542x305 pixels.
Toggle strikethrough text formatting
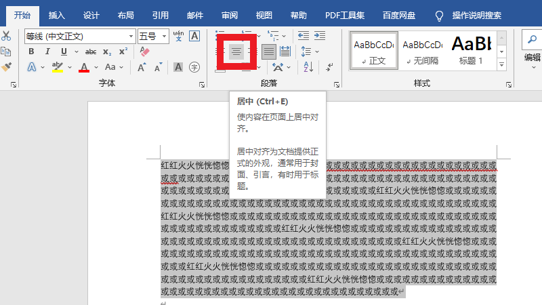click(x=90, y=52)
